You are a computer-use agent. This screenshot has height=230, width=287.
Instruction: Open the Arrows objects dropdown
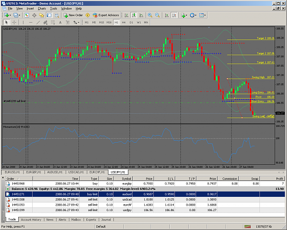(x=76, y=23)
